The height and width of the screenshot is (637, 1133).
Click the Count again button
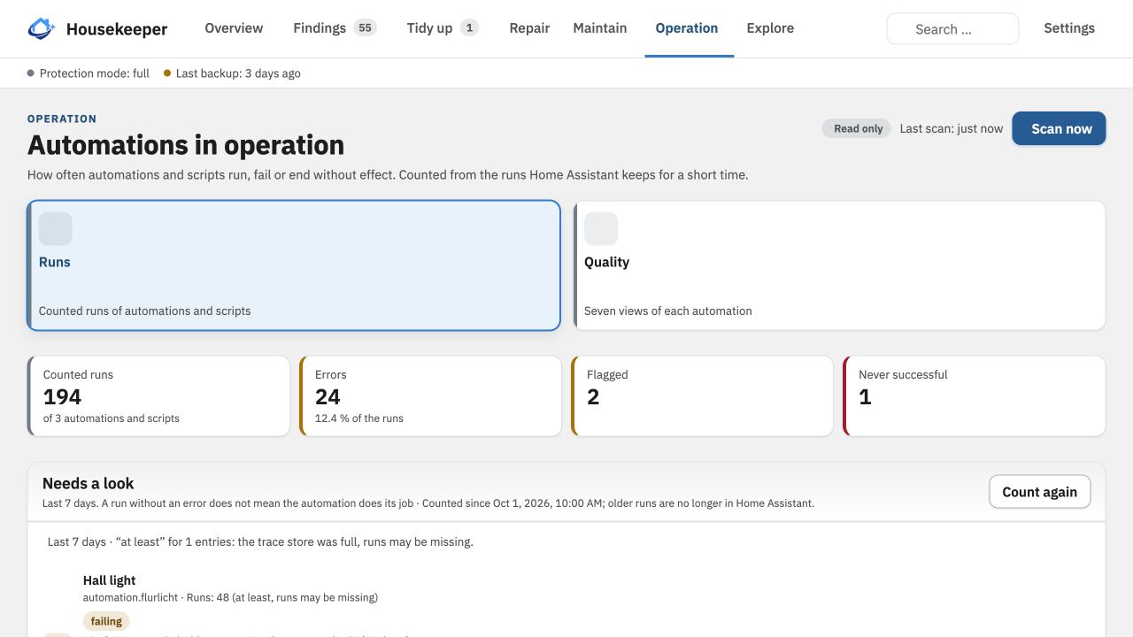tap(1039, 492)
